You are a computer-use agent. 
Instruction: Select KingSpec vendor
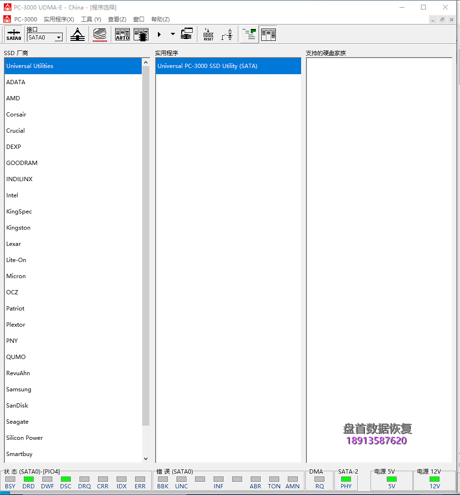73,212
